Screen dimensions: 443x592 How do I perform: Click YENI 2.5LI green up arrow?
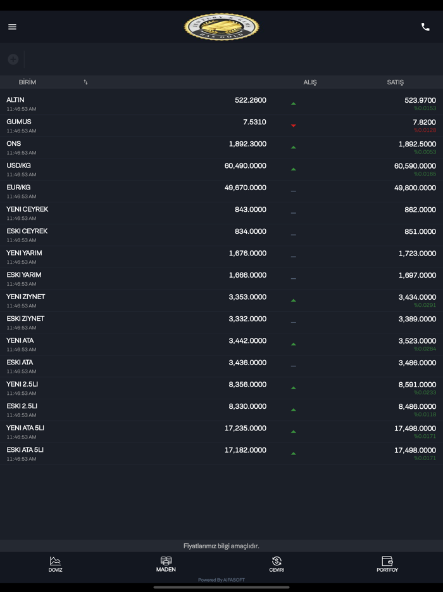(293, 388)
